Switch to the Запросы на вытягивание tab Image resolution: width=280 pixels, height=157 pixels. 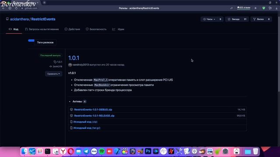42,29
